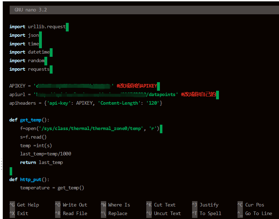Image resolution: width=279 pixels, height=219 pixels.
Task: Click the apiheaders dictionary line
Action: click(x=86, y=103)
